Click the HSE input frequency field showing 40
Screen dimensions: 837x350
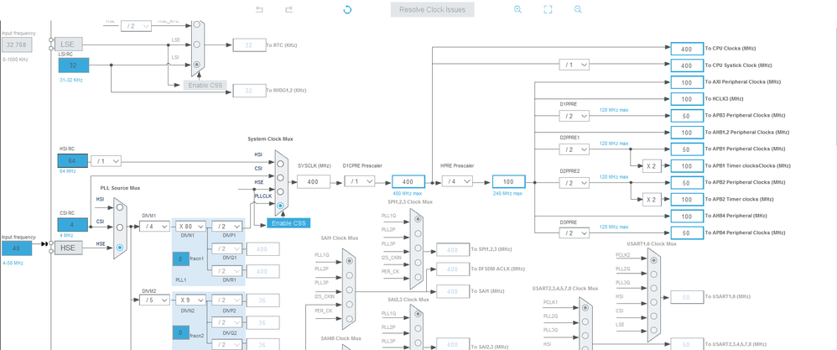tap(17, 248)
